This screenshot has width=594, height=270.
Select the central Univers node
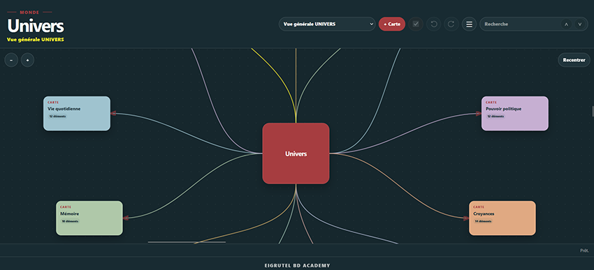coord(296,153)
